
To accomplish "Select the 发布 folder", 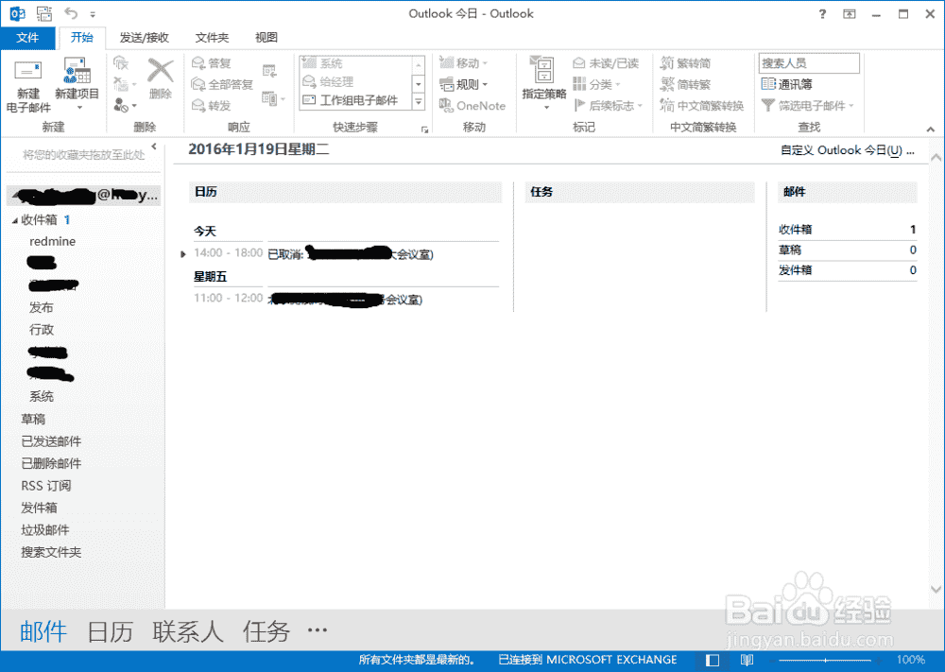I will 41,307.
